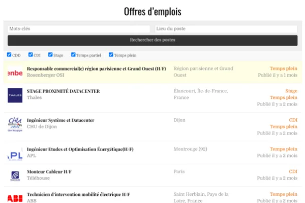Open Ingénieur Système et Datacenter offer
The image size is (305, 203).
click(60, 120)
